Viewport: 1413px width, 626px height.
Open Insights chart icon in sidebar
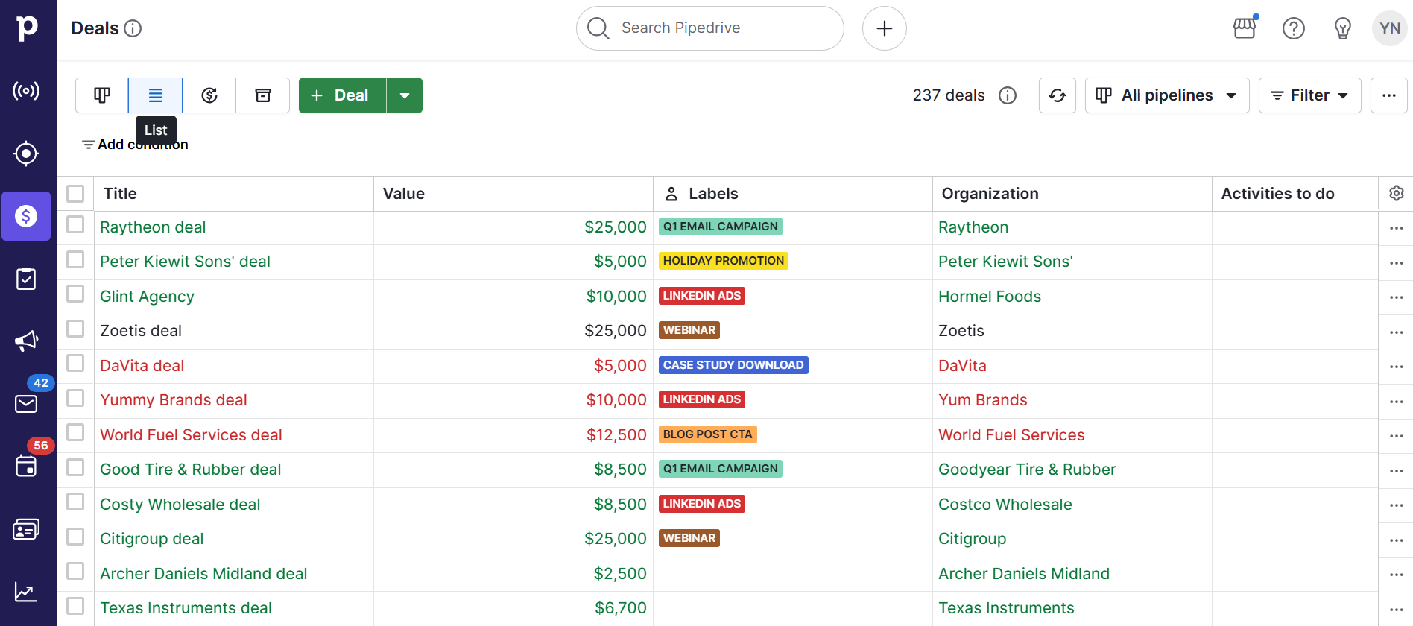[x=26, y=592]
